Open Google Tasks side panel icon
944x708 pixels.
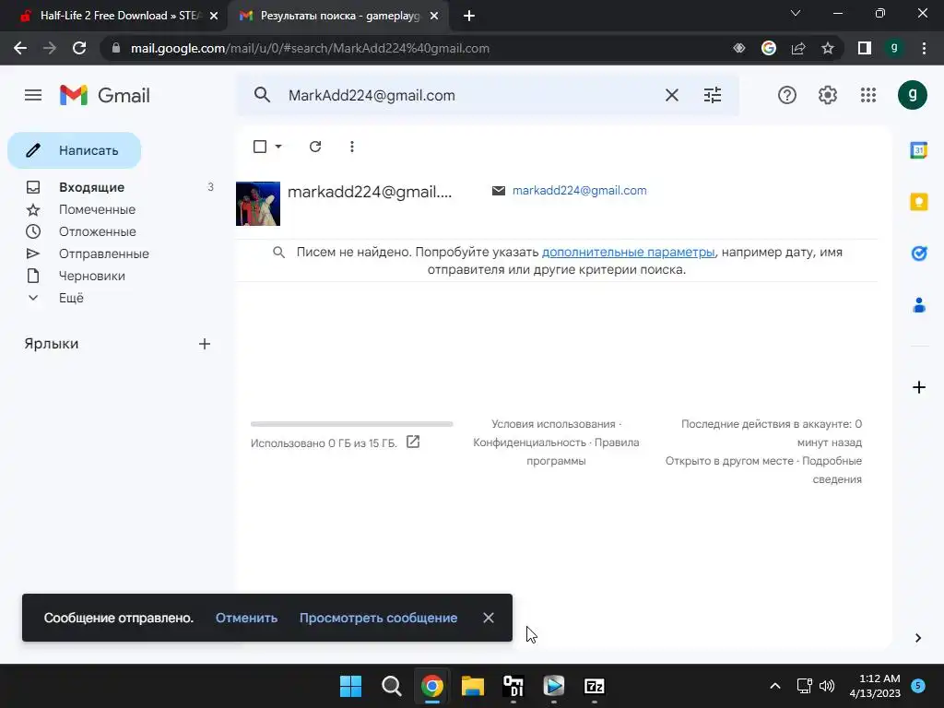coord(919,254)
